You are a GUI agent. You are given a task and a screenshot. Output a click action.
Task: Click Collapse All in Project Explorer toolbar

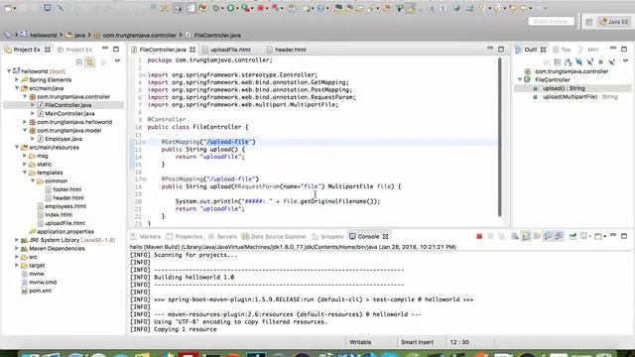tap(79, 61)
